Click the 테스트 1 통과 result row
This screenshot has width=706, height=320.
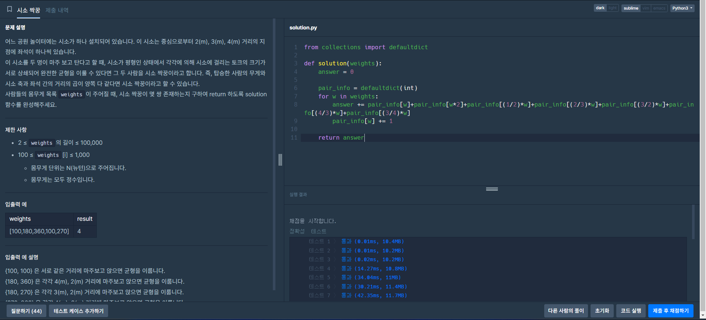pyautogui.click(x=356, y=241)
